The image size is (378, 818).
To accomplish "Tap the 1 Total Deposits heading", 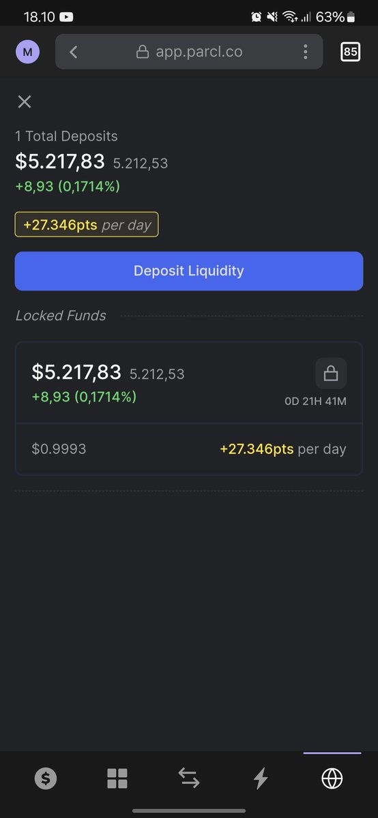I will pyautogui.click(x=66, y=136).
